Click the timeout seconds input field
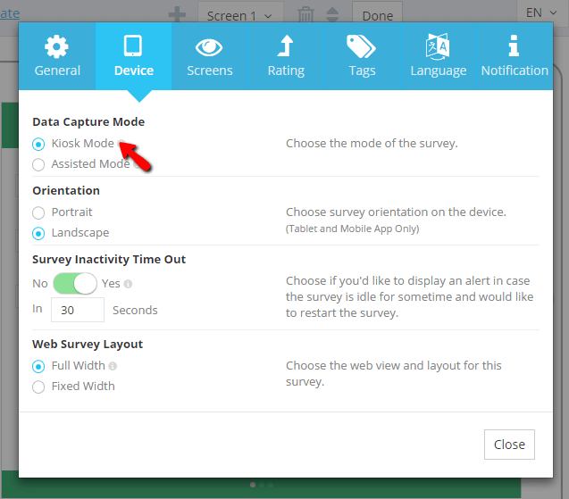Image resolution: width=569 pixels, height=499 pixels. (78, 310)
